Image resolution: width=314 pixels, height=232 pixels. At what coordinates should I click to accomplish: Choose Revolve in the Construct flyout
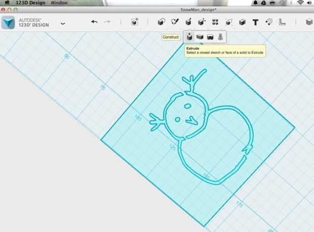point(210,37)
